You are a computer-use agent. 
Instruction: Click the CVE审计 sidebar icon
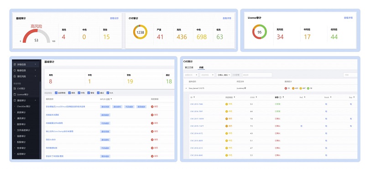[x=15, y=88]
